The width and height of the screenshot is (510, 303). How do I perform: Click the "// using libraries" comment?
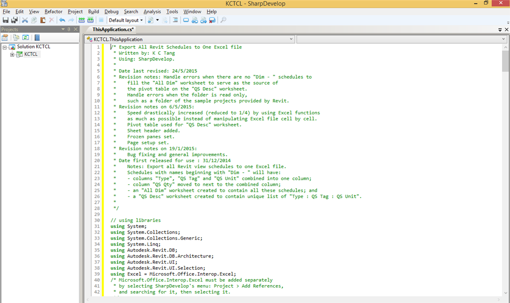[x=135, y=220]
